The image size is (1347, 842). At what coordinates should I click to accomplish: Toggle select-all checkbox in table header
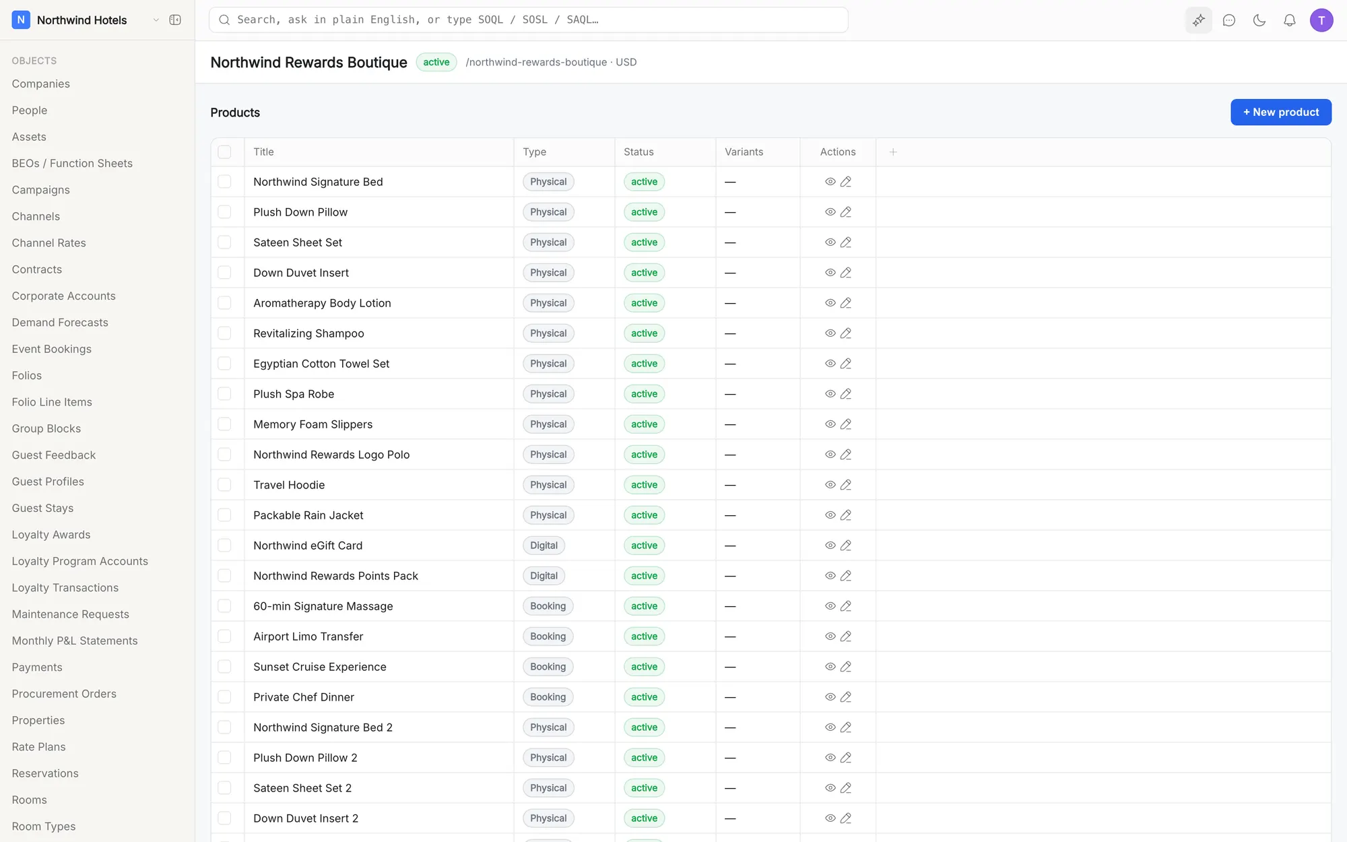tap(224, 152)
